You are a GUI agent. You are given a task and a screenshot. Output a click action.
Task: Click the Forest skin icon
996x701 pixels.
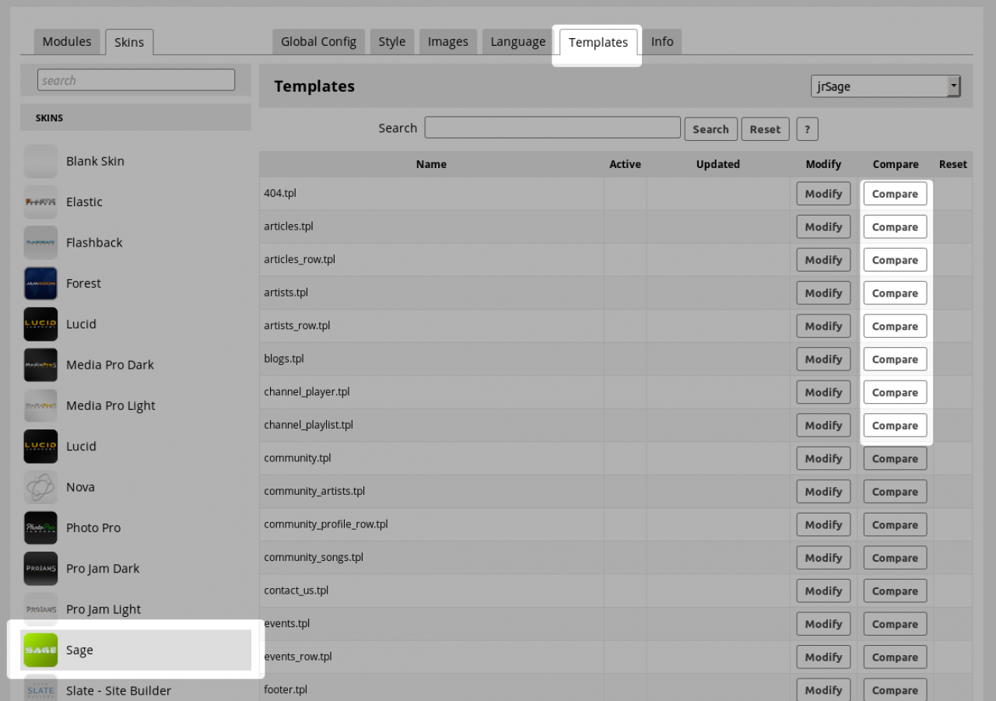click(x=40, y=283)
